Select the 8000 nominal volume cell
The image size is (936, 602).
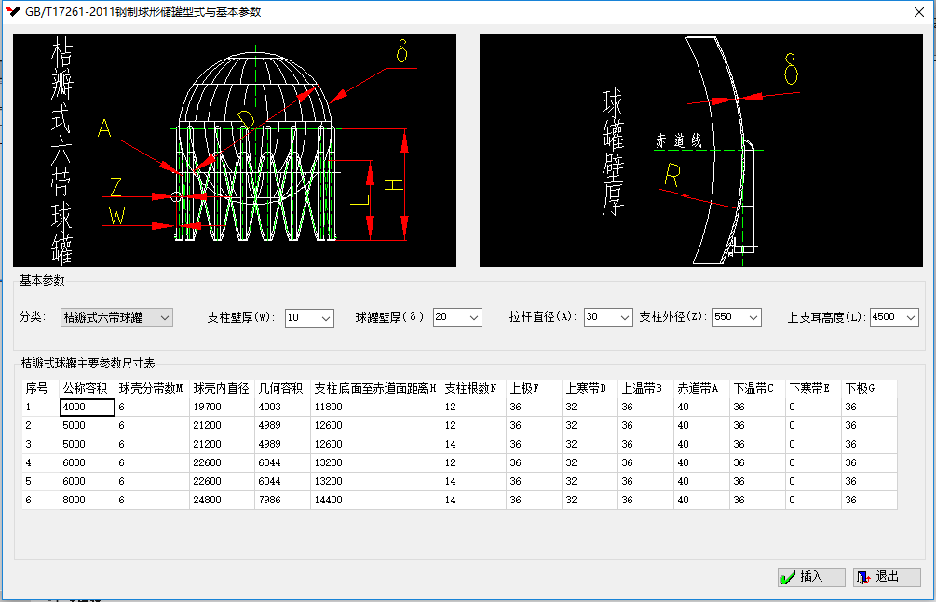click(x=87, y=500)
